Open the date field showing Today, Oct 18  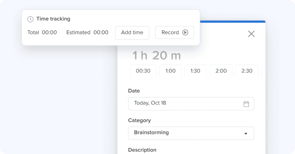[x=191, y=104]
